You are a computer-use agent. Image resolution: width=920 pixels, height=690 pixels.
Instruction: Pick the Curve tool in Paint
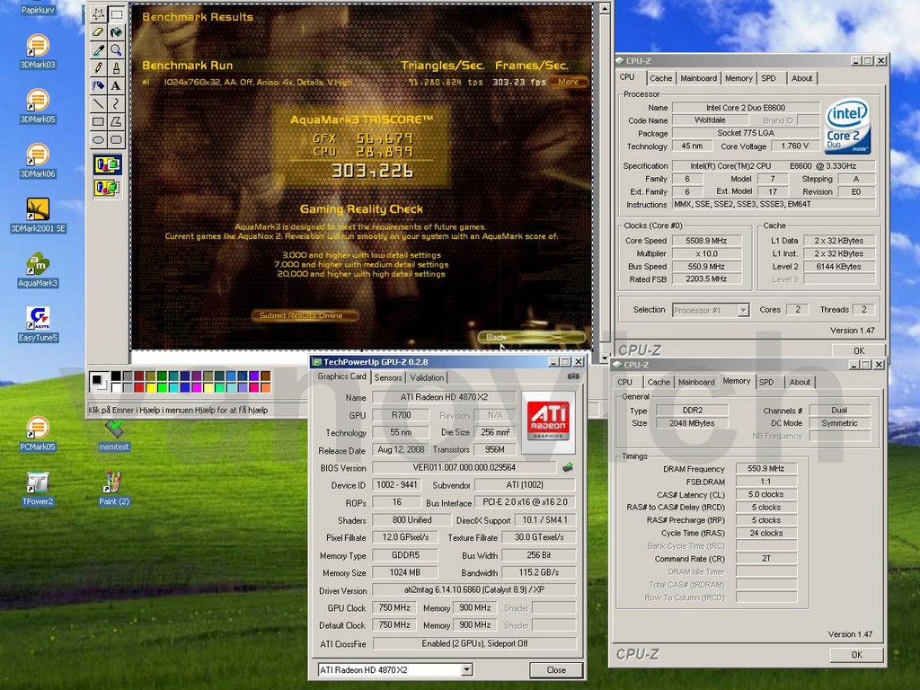tap(116, 104)
